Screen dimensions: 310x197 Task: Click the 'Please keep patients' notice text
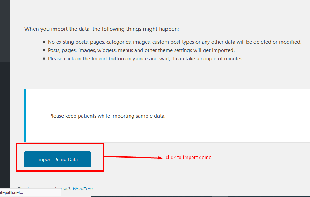click(x=107, y=116)
